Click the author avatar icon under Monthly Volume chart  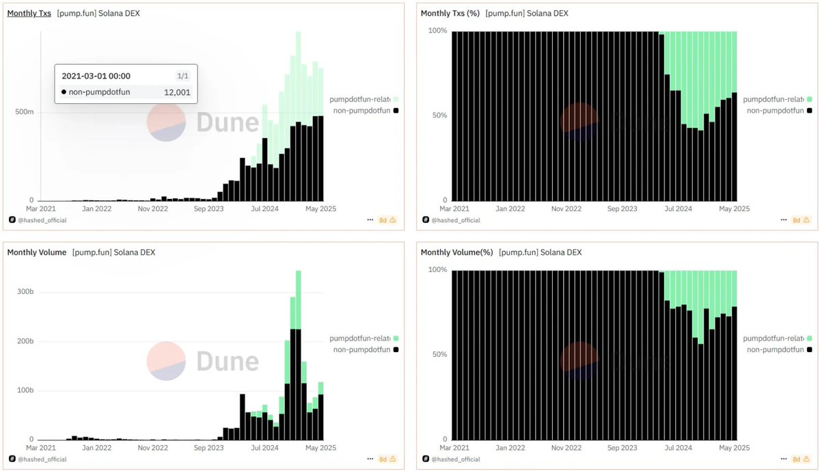pyautogui.click(x=12, y=459)
